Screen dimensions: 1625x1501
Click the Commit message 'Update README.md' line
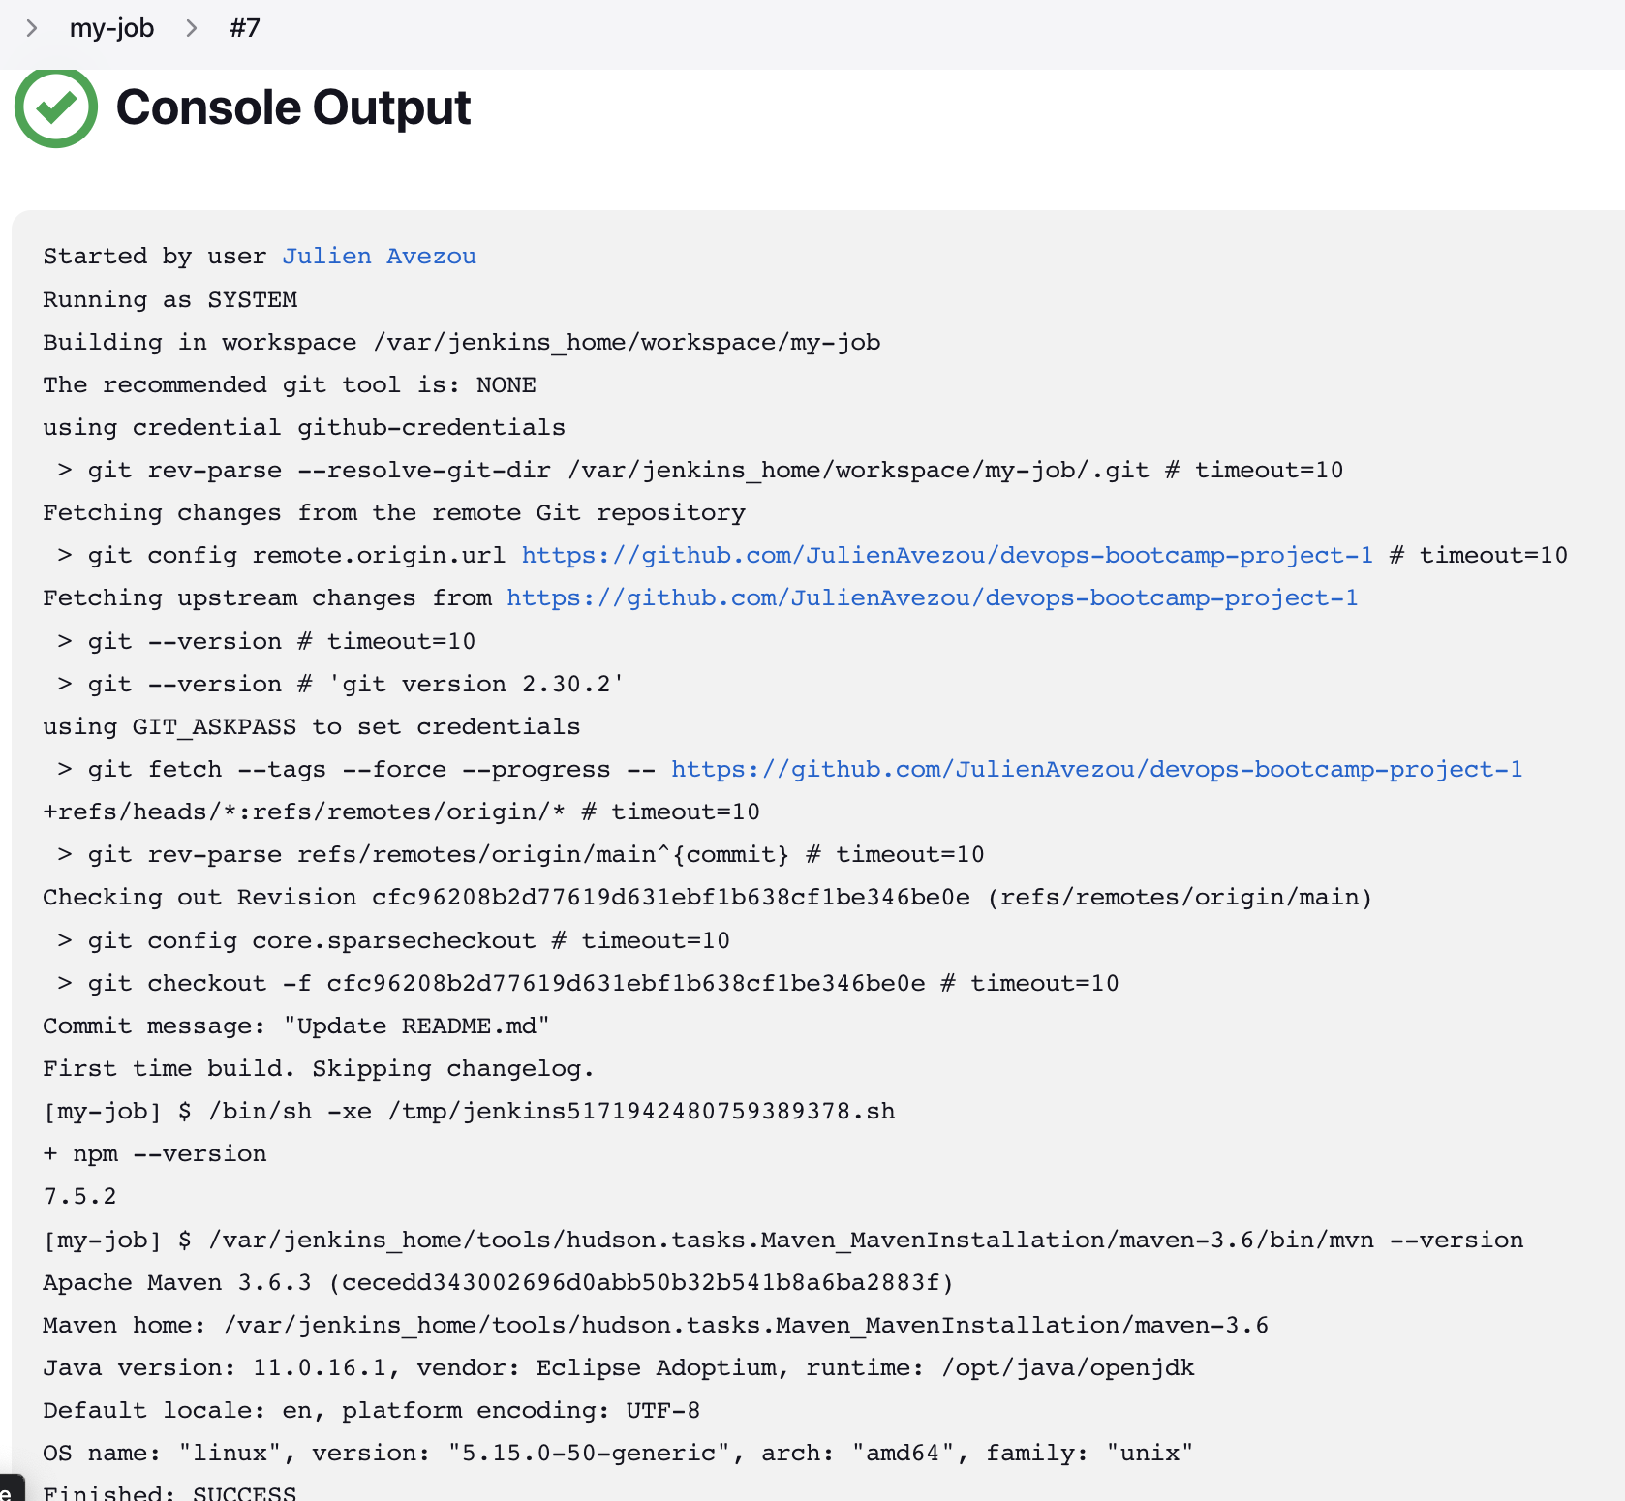coord(296,1026)
